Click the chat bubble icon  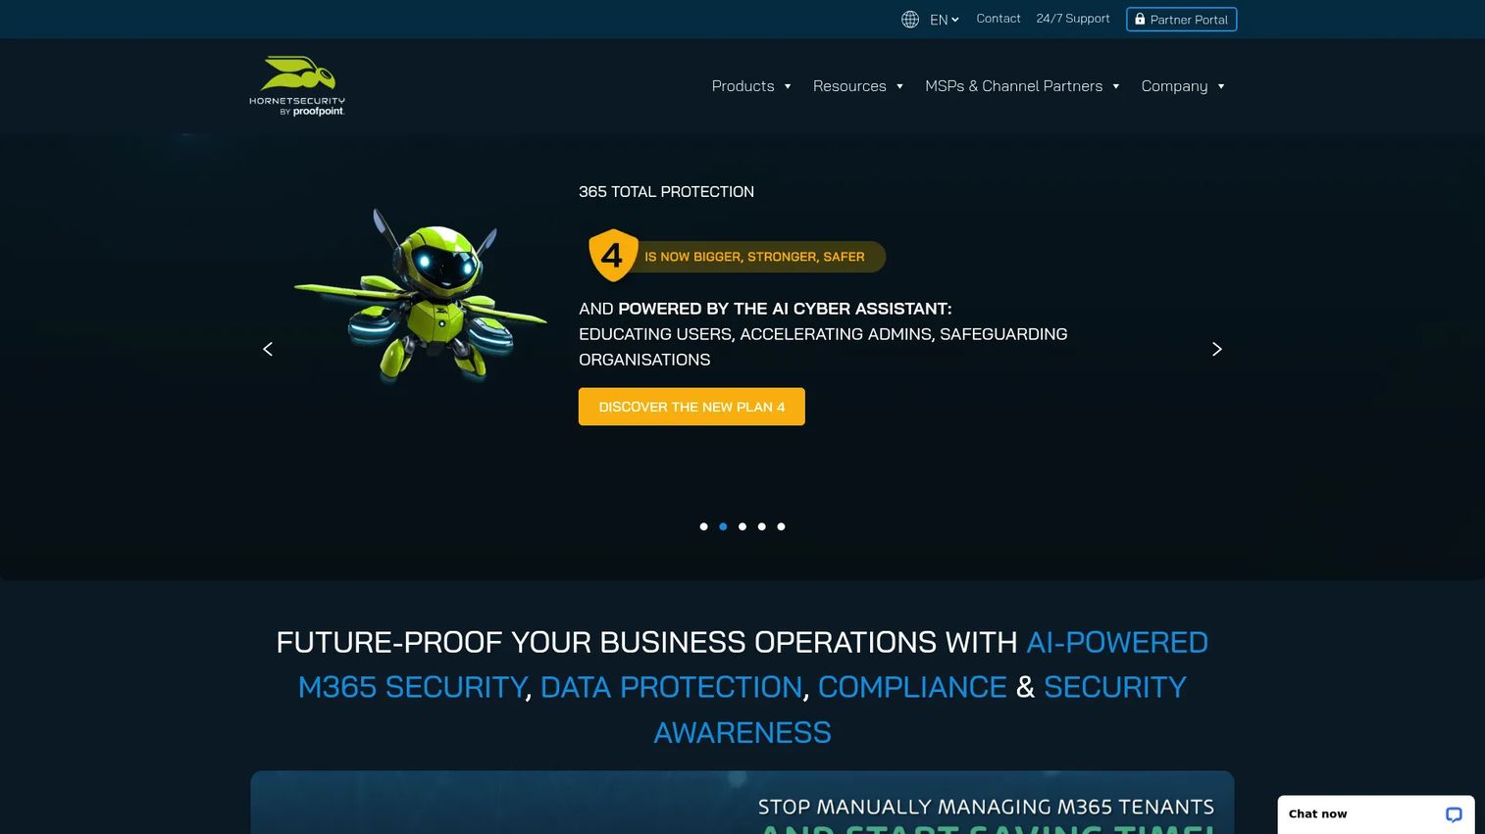pos(1454,814)
